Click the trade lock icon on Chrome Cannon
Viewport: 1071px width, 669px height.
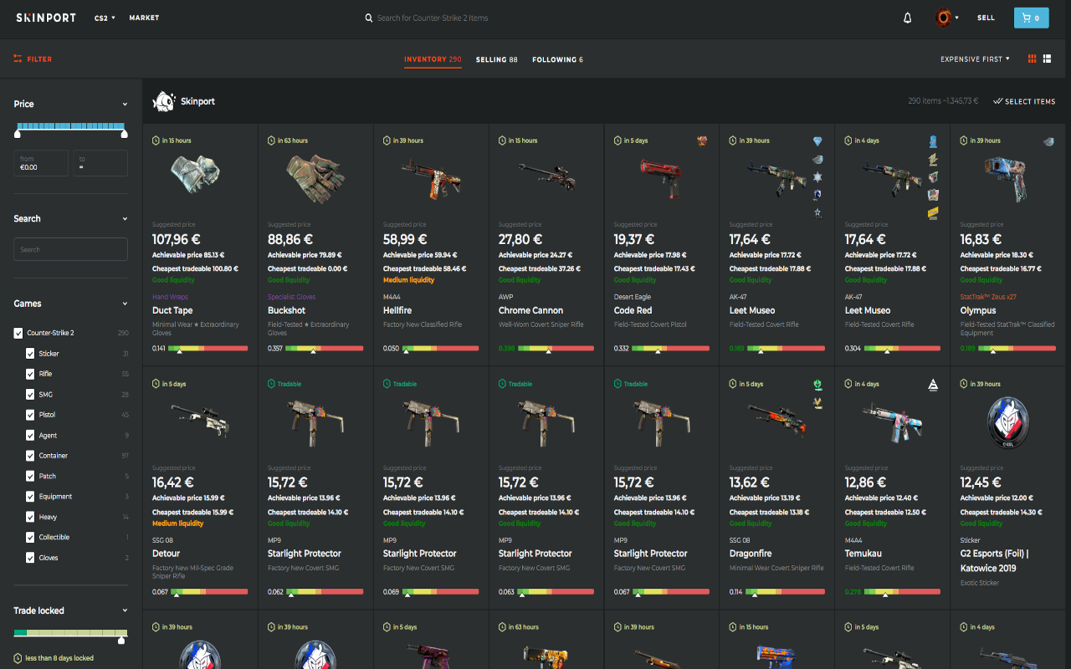502,140
